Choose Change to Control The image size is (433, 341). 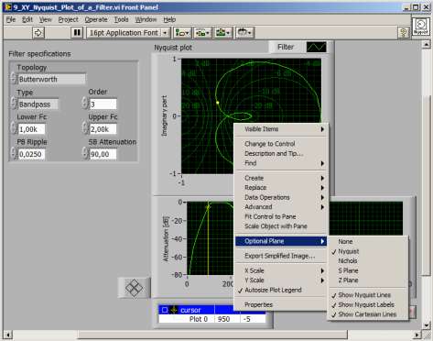(x=281, y=144)
